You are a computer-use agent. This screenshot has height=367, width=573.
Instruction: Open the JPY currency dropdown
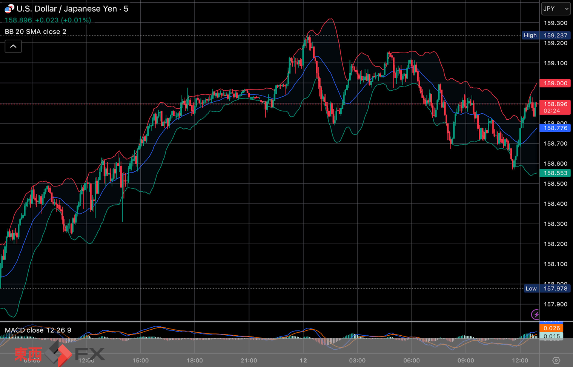[x=556, y=9]
